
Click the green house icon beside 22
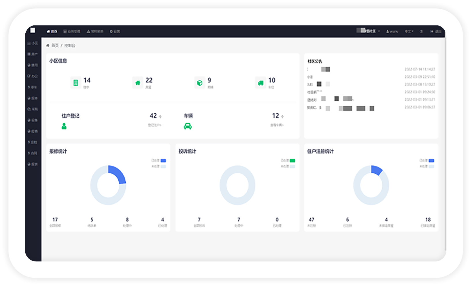click(138, 83)
